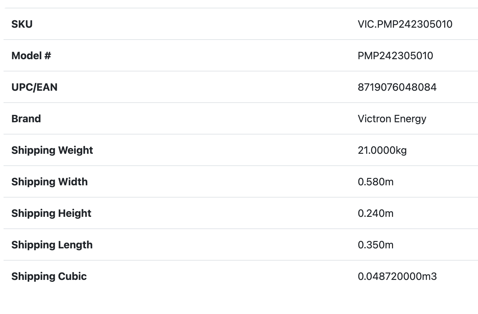Screen dimensions: 478x314
Task: Click the 'kg' unit in shipping weight
Action: click(401, 151)
